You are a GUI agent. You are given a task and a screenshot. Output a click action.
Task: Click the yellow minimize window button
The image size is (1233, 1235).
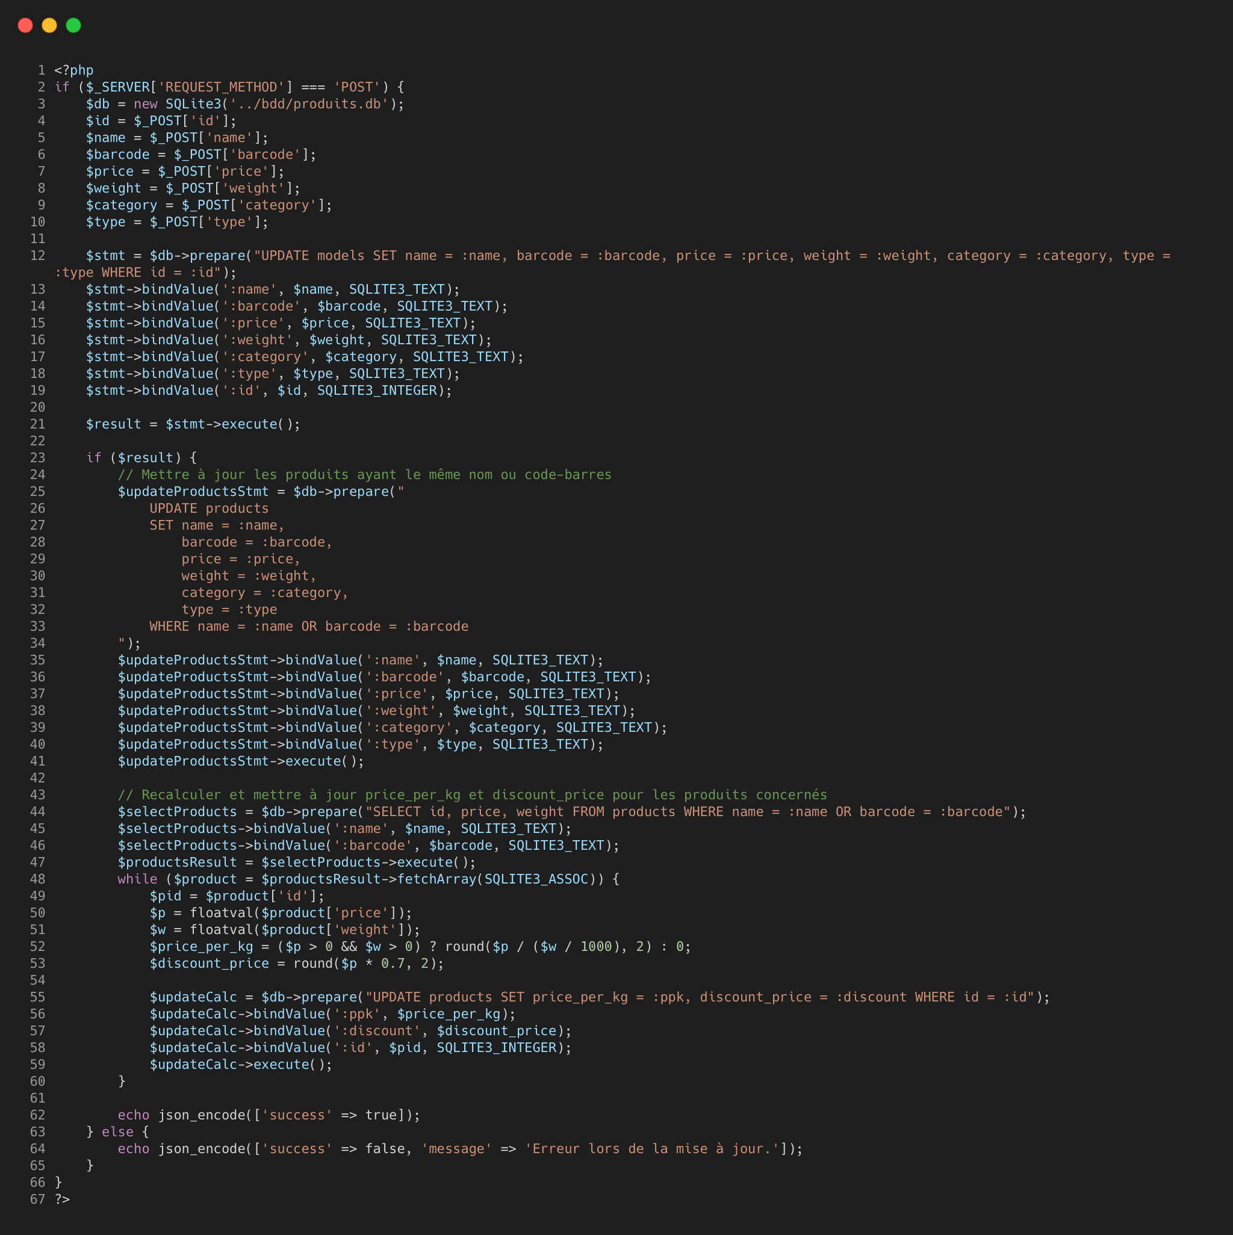tap(49, 25)
